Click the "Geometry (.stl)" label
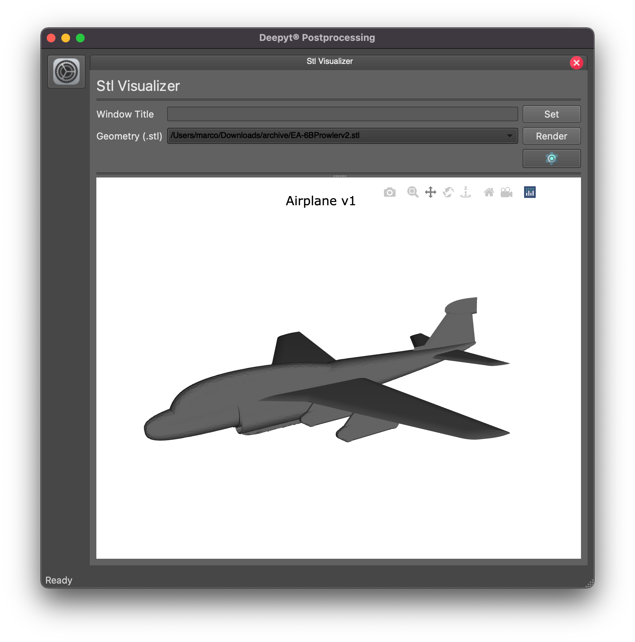 (x=129, y=136)
